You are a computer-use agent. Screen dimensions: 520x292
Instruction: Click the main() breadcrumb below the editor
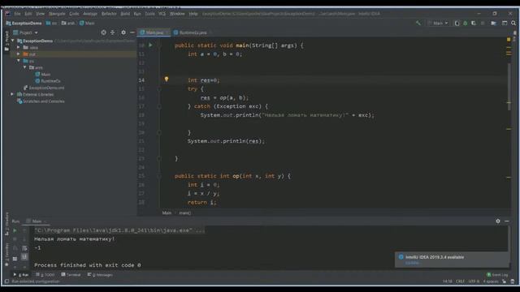pos(185,213)
